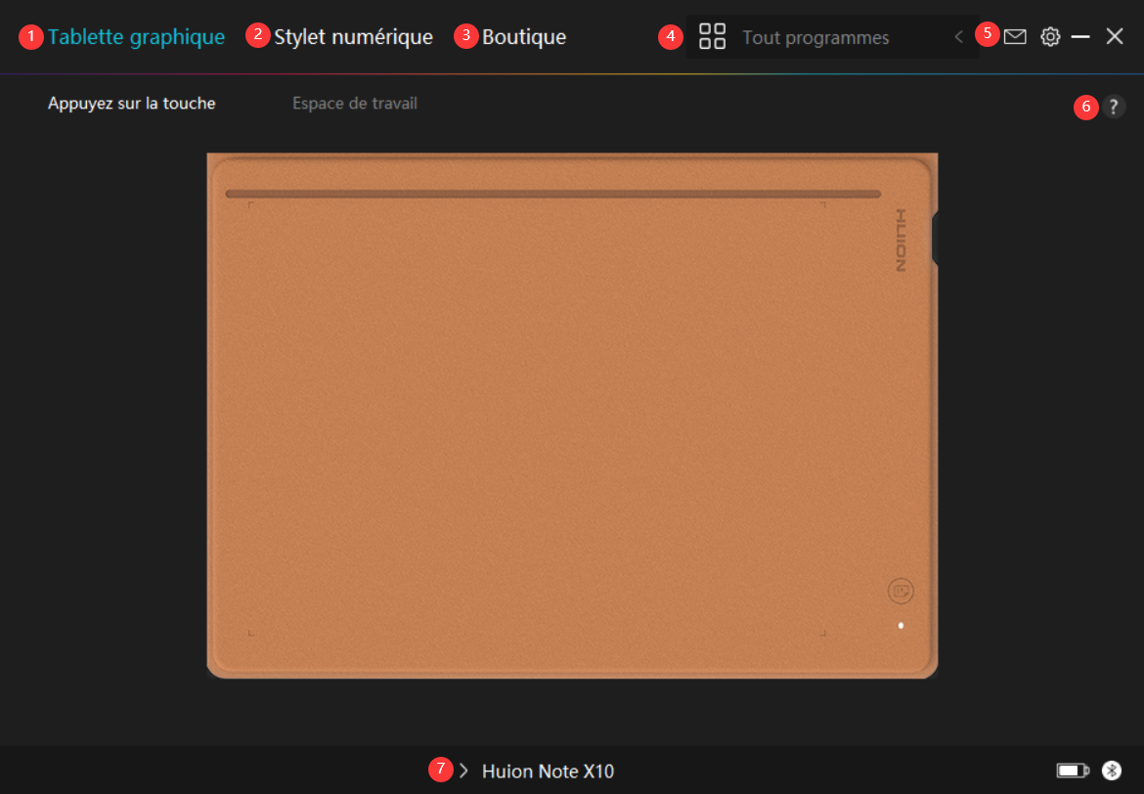Image resolution: width=1144 pixels, height=794 pixels.
Task: Switch to the Espace de travail tab
Action: tap(355, 103)
